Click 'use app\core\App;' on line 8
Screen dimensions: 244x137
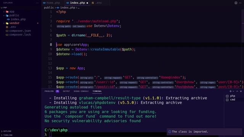pyautogui.click(x=72, y=45)
